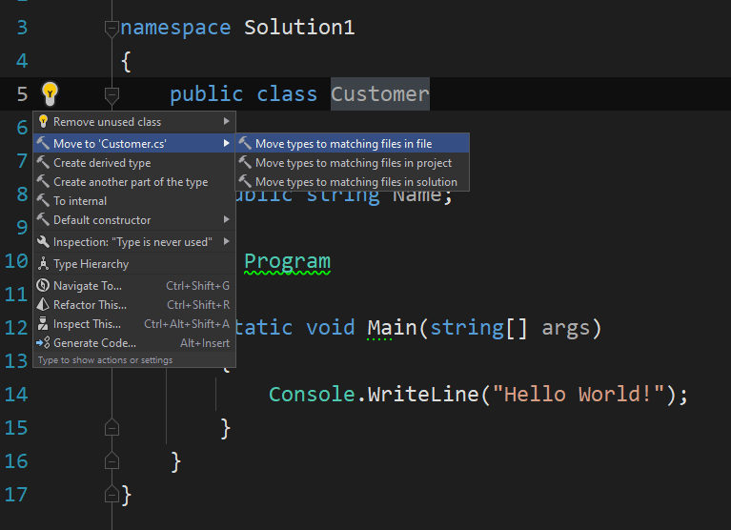
Task: Click the "Hello World!" string literal
Action: [x=579, y=395]
